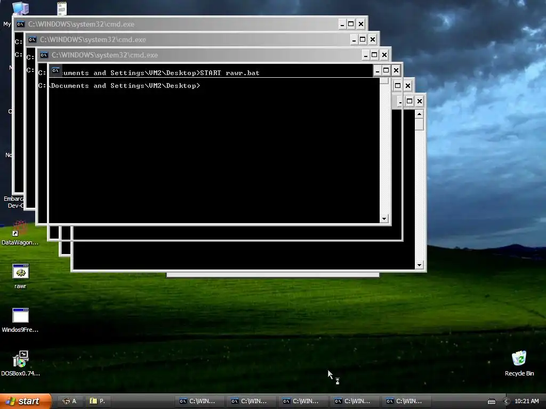The height and width of the screenshot is (409, 546).
Task: Click the keyboard icon in system tray
Action: pos(491,402)
